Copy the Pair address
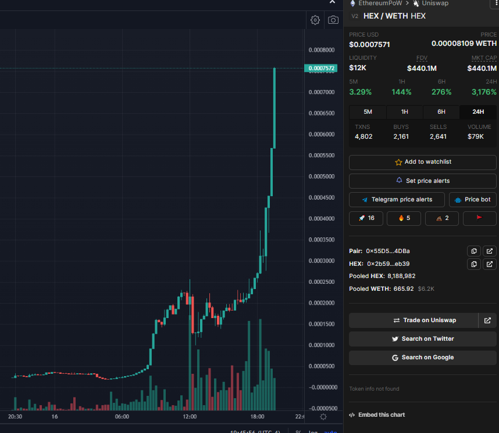The image size is (499, 433). point(474,251)
